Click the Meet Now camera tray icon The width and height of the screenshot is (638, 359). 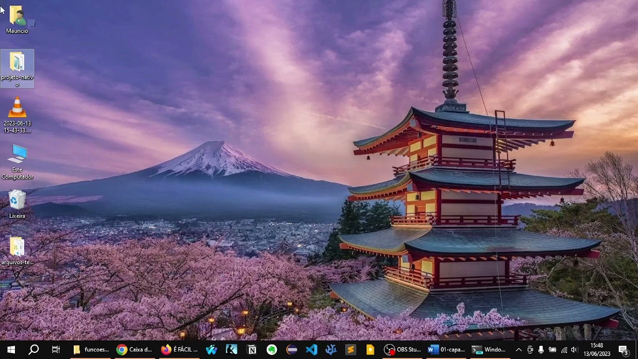tap(530, 350)
